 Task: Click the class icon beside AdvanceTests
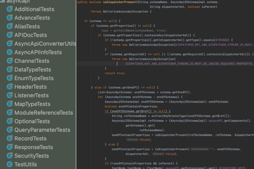point(10,18)
